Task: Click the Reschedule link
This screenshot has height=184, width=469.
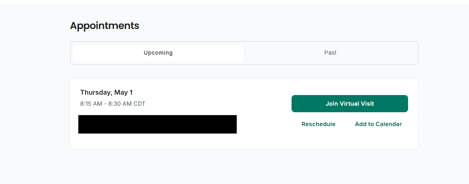Action: 318,124
